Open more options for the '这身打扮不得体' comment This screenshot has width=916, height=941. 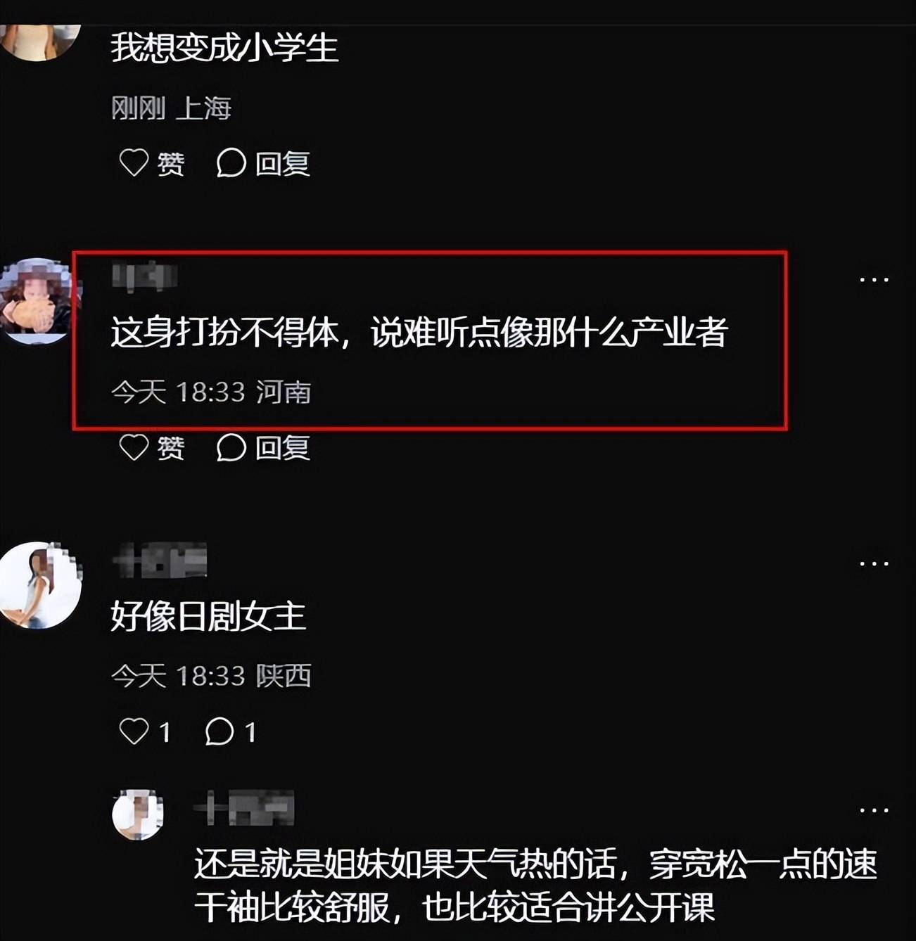pyautogui.click(x=874, y=280)
